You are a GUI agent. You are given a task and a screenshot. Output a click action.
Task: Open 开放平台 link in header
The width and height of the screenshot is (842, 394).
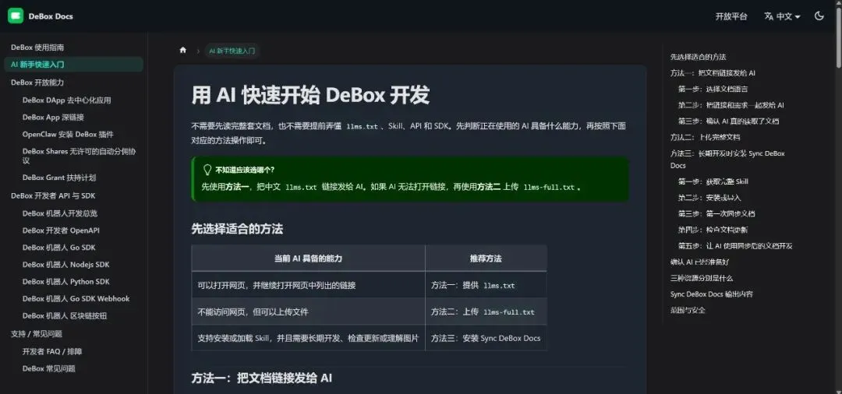pos(731,16)
